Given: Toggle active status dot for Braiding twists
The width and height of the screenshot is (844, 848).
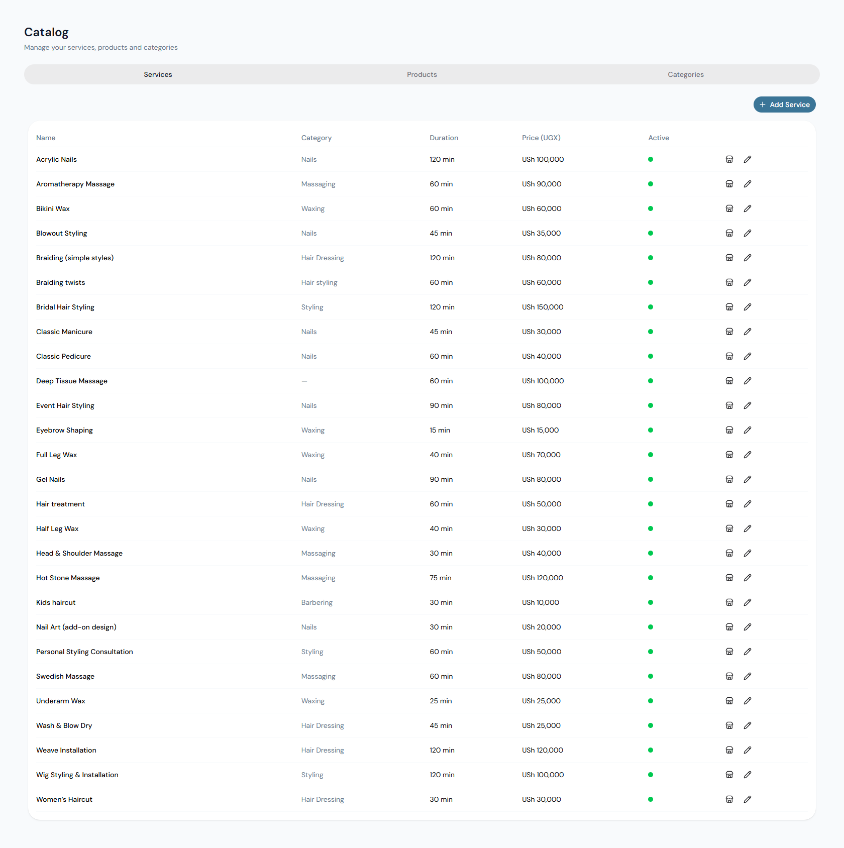Looking at the screenshot, I should click(651, 282).
